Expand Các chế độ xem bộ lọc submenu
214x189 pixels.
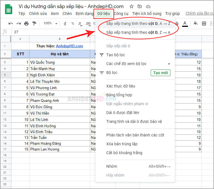point(135,64)
